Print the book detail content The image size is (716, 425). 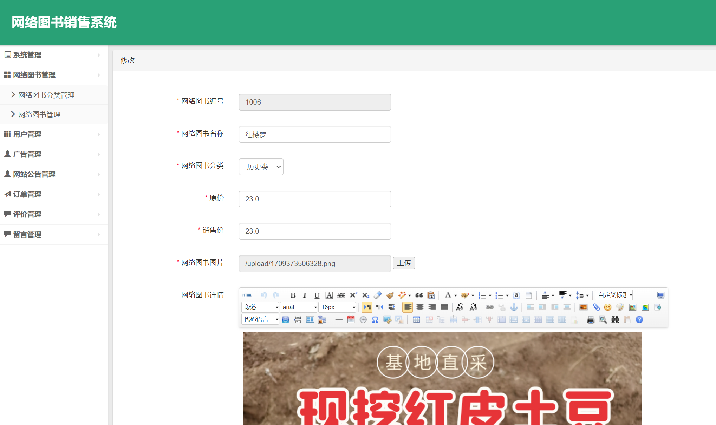pos(591,319)
